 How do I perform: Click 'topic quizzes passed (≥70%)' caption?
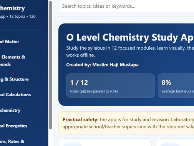pos(94,91)
